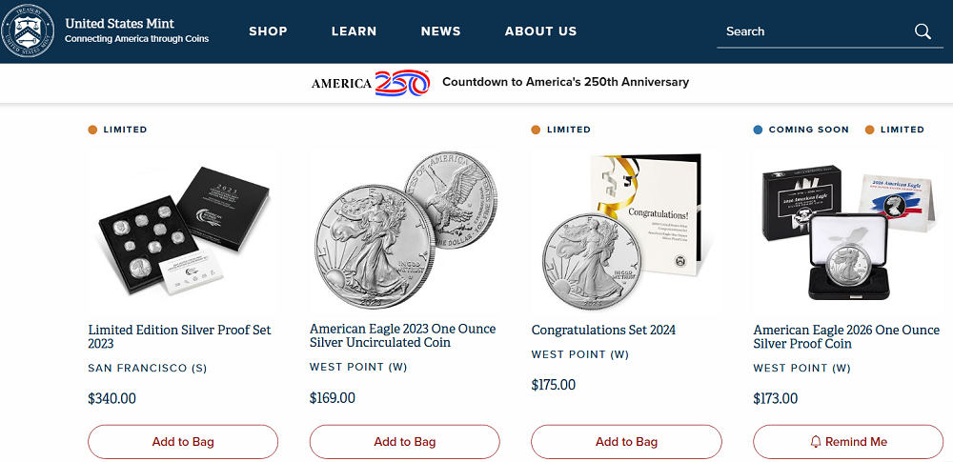Add Congratulations Set 2024 to bag
953x462 pixels.
coord(626,442)
